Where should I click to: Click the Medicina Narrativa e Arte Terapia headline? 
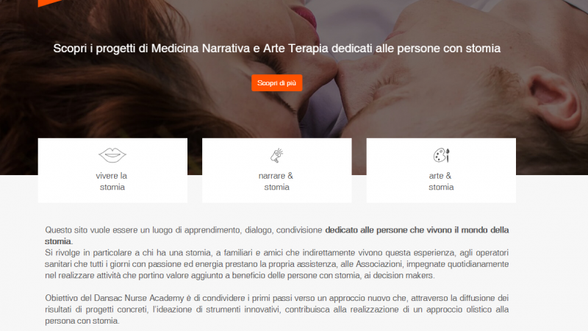tap(277, 49)
